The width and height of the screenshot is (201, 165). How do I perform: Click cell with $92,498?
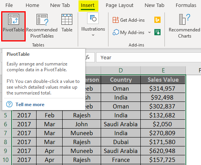point(163,97)
